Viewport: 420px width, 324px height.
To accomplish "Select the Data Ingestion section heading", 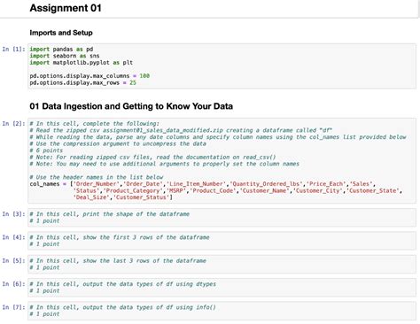I will click(131, 106).
